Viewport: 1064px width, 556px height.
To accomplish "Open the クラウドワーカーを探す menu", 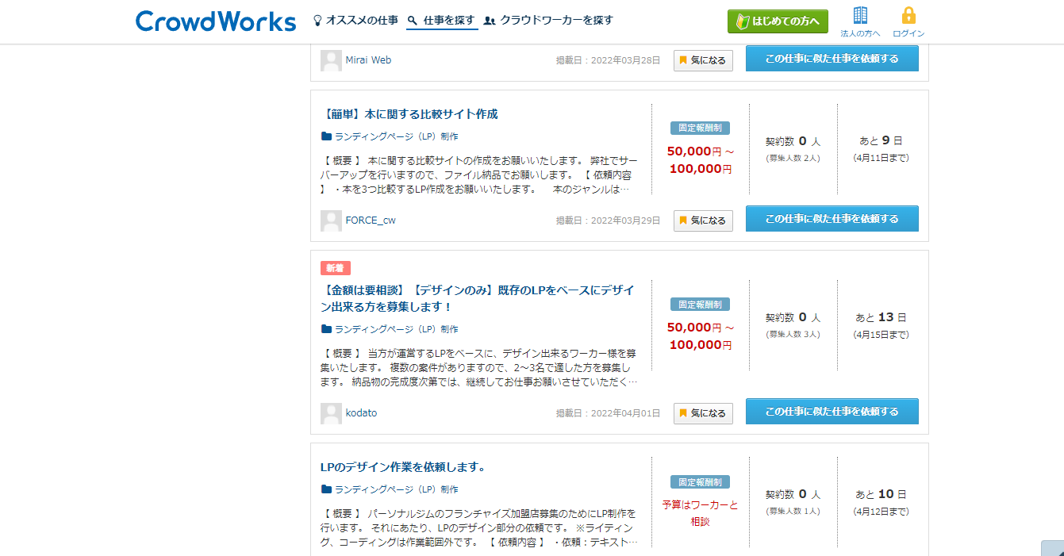I will click(548, 21).
